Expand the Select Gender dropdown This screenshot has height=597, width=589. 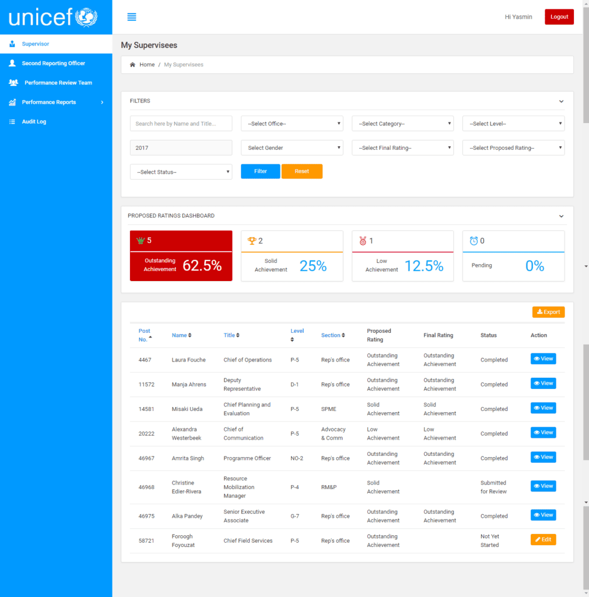[292, 148]
